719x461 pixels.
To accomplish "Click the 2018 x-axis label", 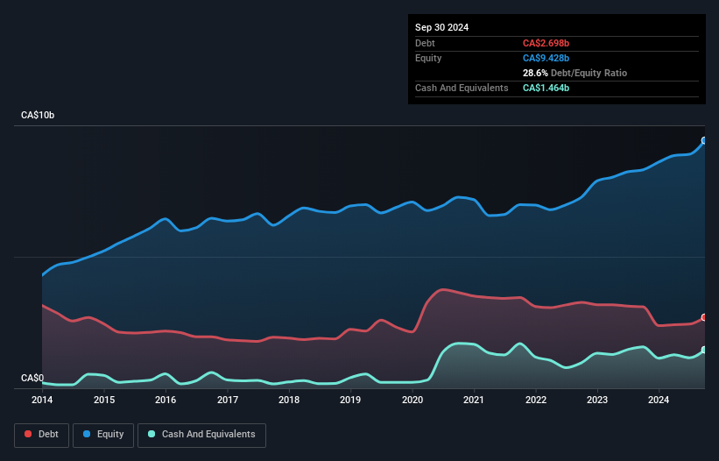I will click(x=289, y=400).
